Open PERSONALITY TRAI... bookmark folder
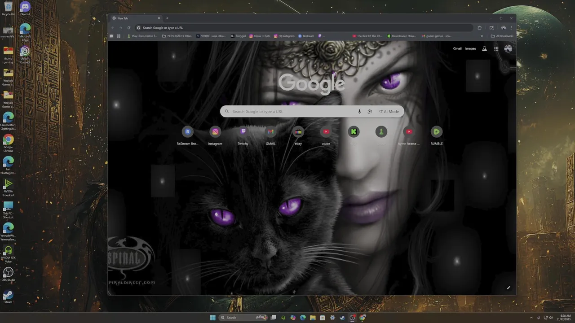The width and height of the screenshot is (575, 323). click(177, 36)
